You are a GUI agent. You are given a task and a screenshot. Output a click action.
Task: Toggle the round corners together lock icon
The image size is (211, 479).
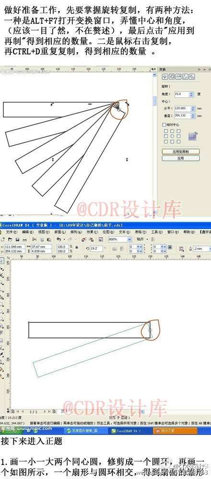(x=170, y=248)
